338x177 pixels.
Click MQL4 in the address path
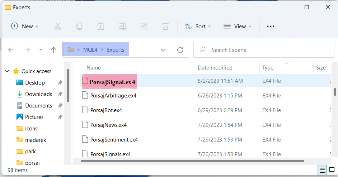click(x=90, y=50)
